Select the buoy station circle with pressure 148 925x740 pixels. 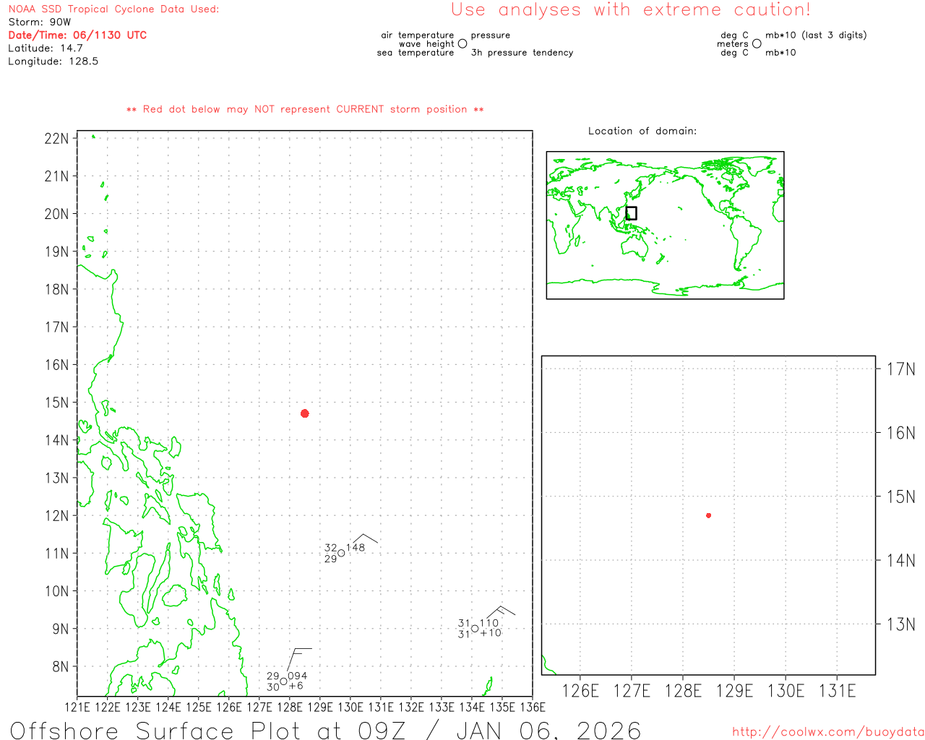pyautogui.click(x=341, y=553)
